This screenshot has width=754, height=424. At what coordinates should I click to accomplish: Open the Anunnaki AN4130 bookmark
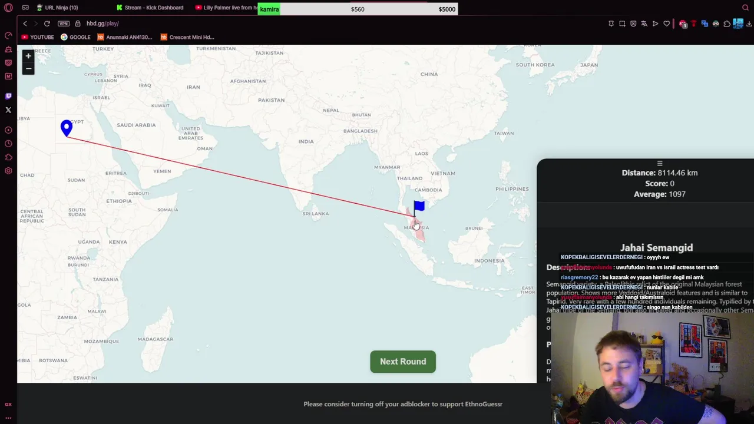125,37
